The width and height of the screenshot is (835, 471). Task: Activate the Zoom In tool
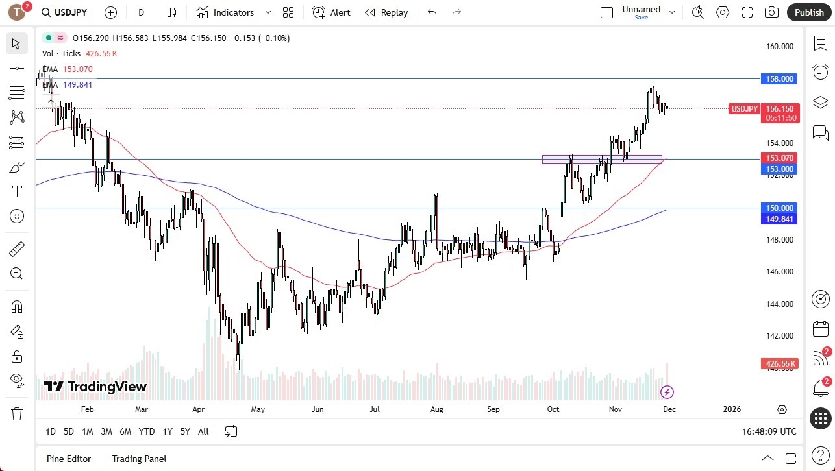coord(16,273)
